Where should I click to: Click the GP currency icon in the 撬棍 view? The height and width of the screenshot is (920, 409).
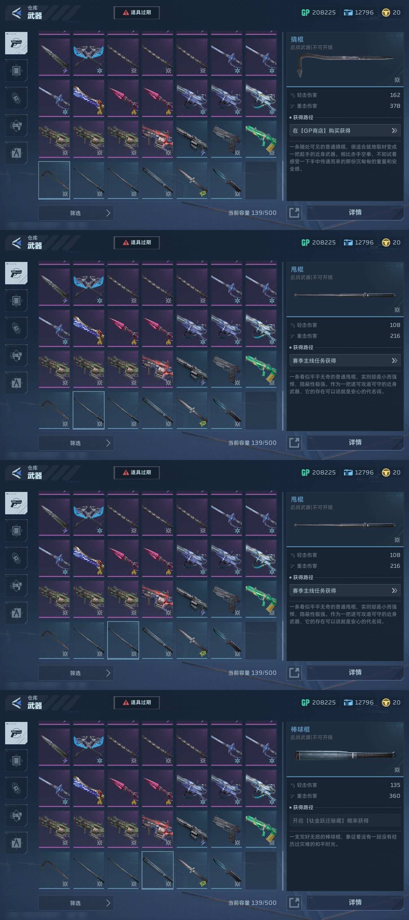click(x=305, y=12)
